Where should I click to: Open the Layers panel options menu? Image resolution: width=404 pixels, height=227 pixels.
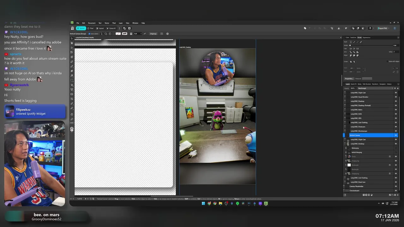[x=398, y=84]
